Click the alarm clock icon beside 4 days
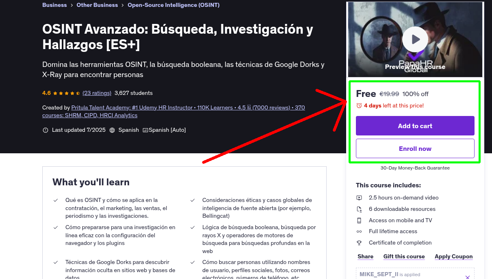This screenshot has width=492, height=279. 359,105
